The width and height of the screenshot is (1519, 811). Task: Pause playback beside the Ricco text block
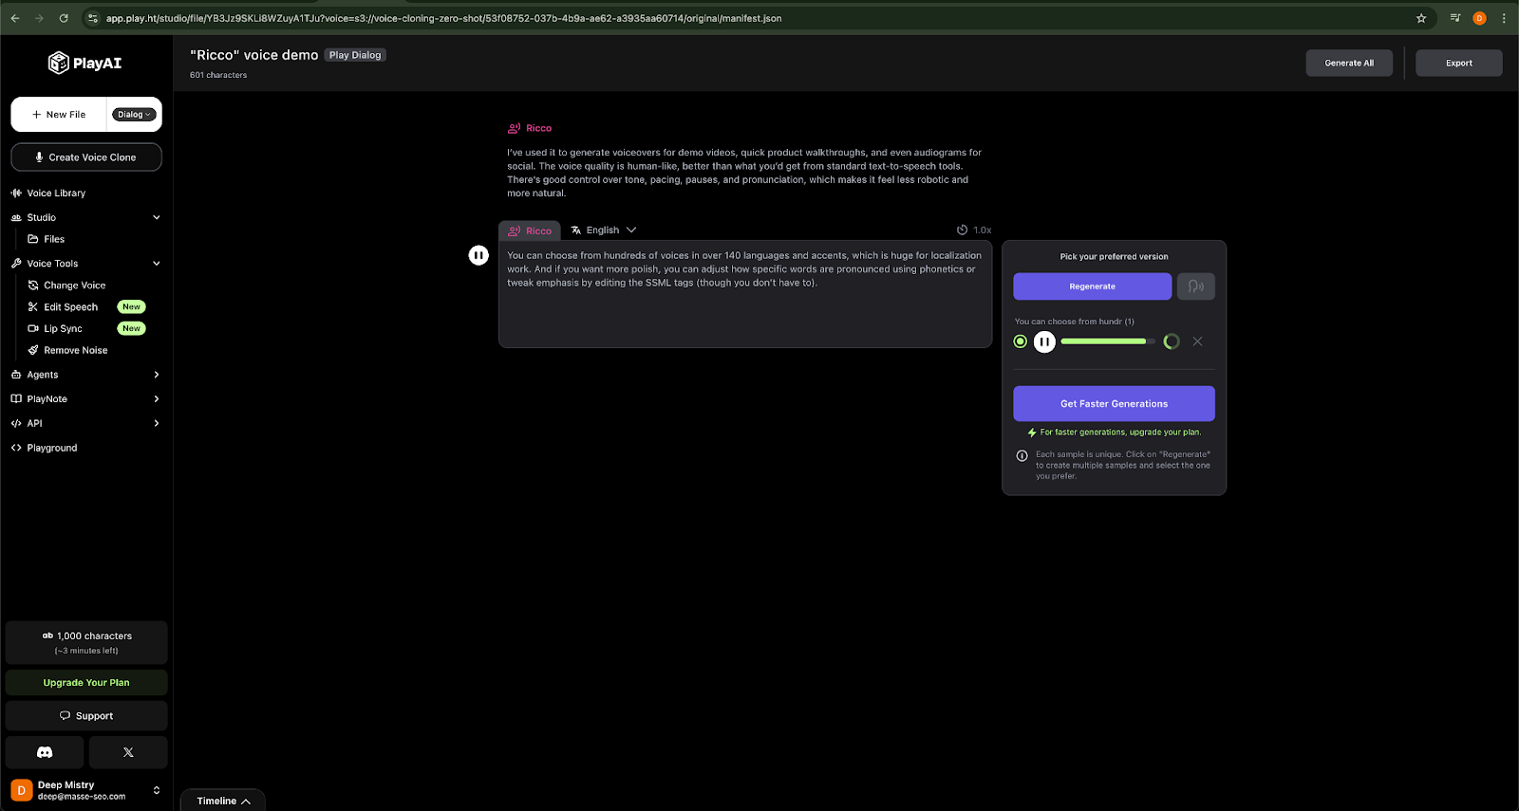[x=478, y=255]
